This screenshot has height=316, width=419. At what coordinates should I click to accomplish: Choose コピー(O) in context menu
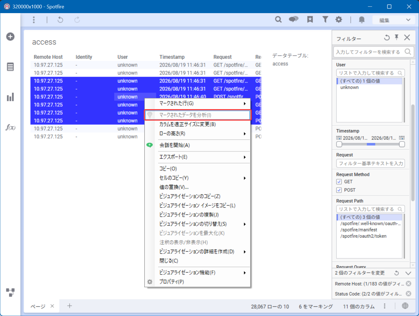point(197,169)
